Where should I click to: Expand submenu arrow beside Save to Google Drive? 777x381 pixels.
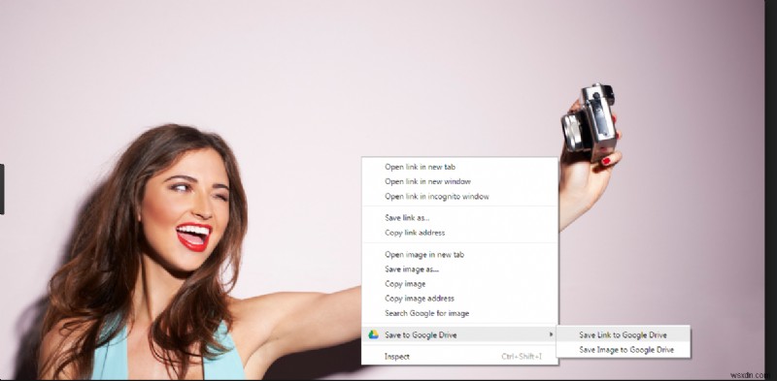(x=551, y=335)
